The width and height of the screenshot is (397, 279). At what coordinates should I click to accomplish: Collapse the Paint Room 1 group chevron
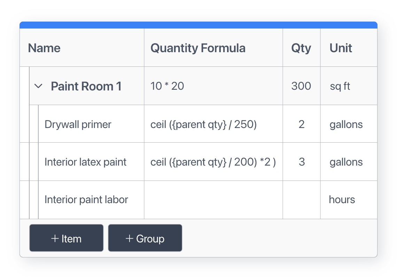pos(39,86)
